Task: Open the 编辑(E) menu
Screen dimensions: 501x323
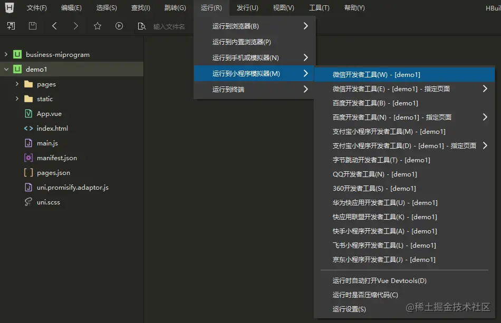Action: point(71,8)
